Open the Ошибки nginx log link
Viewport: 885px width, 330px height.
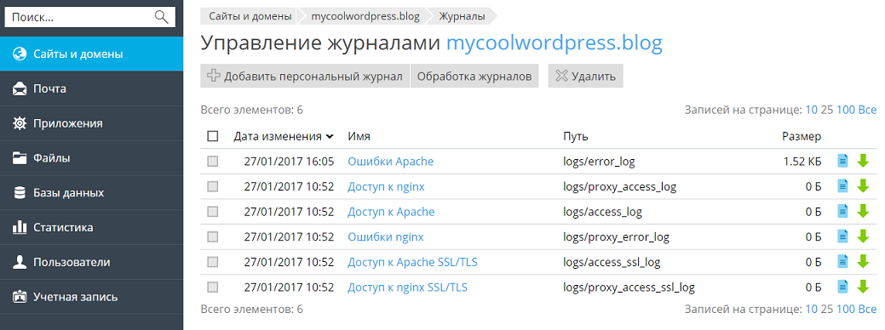(386, 237)
